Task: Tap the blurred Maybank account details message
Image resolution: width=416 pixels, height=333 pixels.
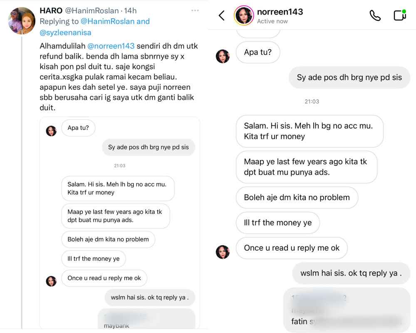Action: tap(347, 310)
